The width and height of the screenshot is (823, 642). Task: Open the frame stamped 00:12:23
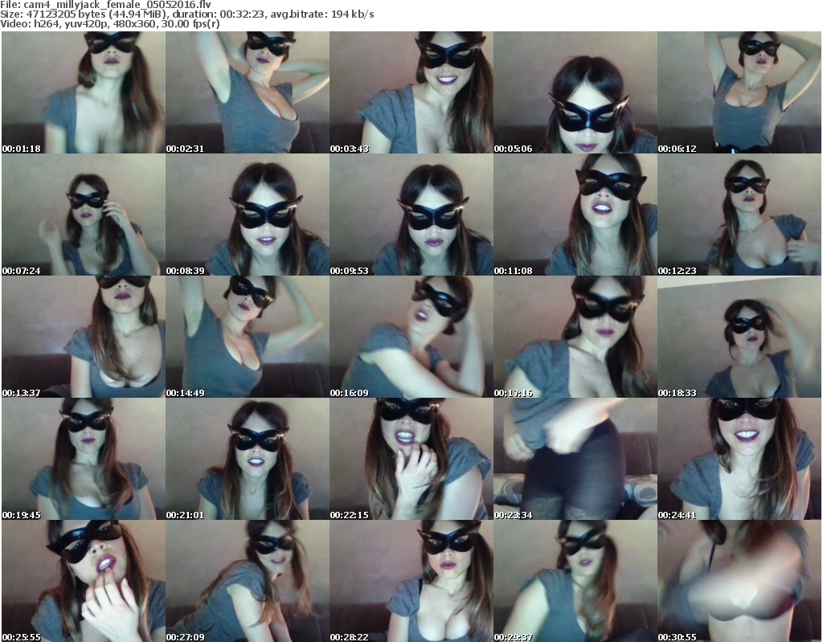[x=739, y=215]
